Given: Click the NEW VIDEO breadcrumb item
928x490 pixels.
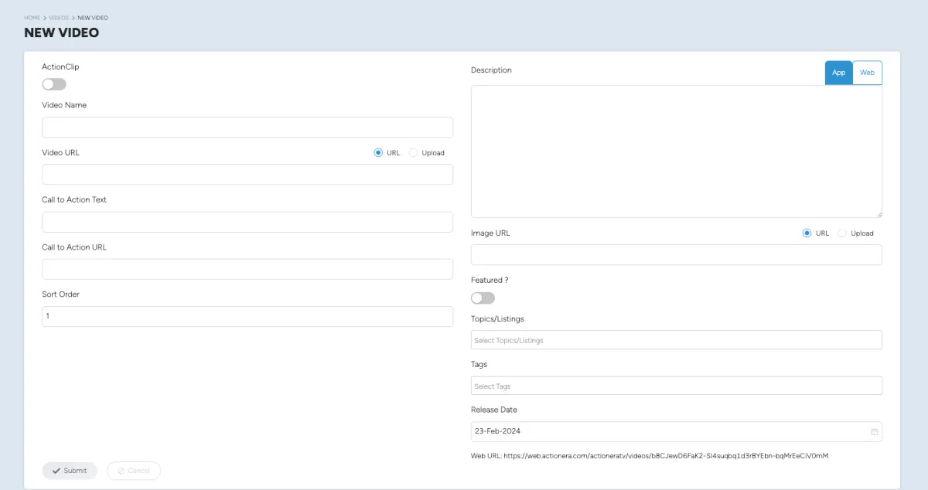Looking at the screenshot, I should point(93,17).
